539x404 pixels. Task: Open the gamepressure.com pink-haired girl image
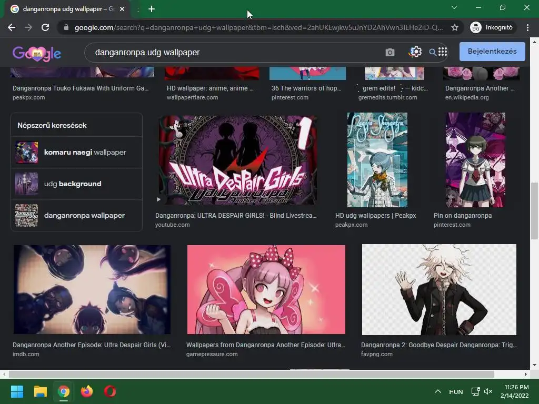click(266, 289)
